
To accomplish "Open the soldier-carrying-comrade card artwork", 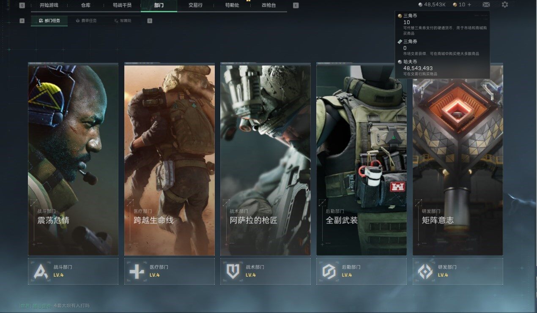I will point(170,160).
